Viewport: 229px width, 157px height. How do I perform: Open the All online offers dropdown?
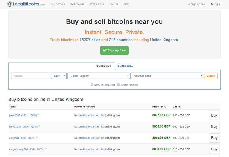(x=167, y=76)
